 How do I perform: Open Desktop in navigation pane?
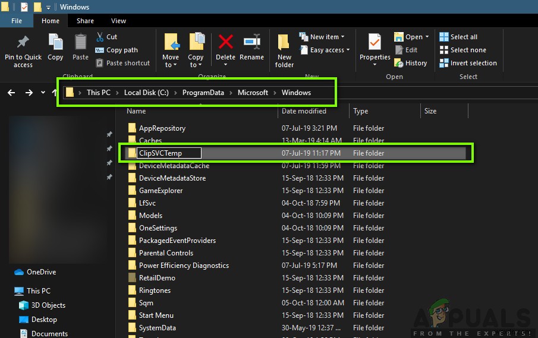click(38, 320)
